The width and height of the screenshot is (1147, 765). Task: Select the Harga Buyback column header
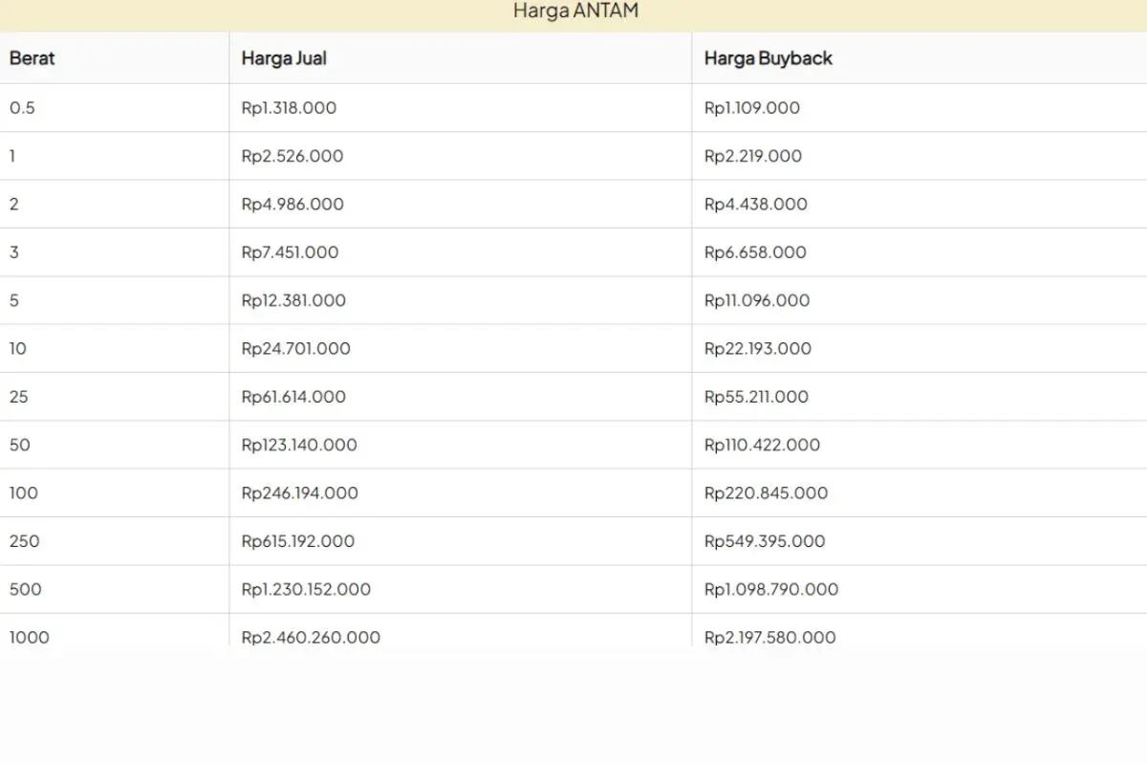tap(768, 58)
